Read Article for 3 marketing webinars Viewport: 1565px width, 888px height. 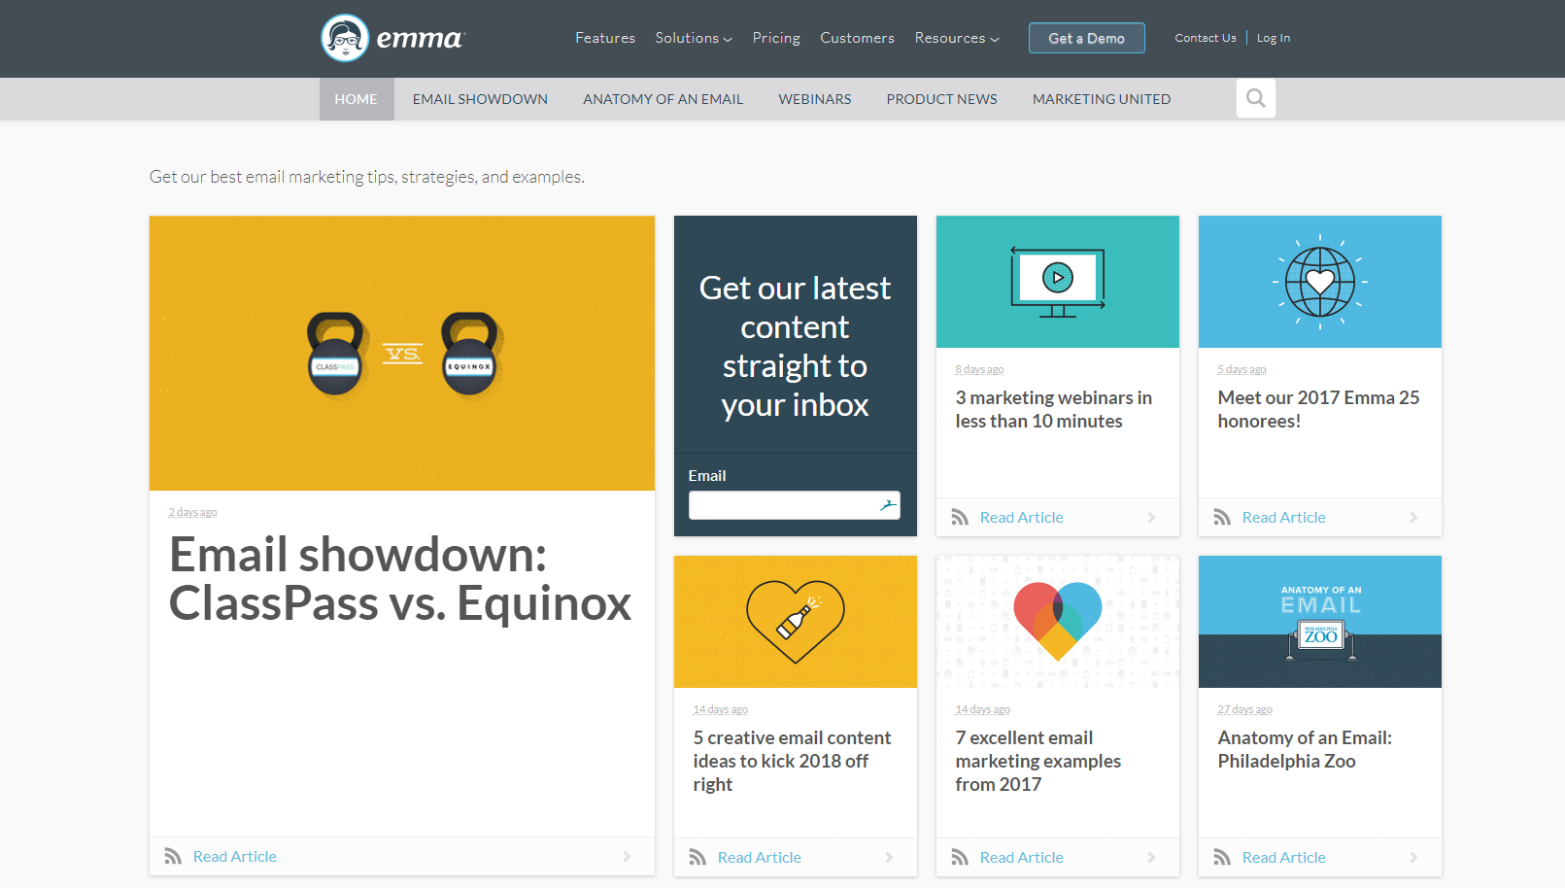coord(1022,517)
